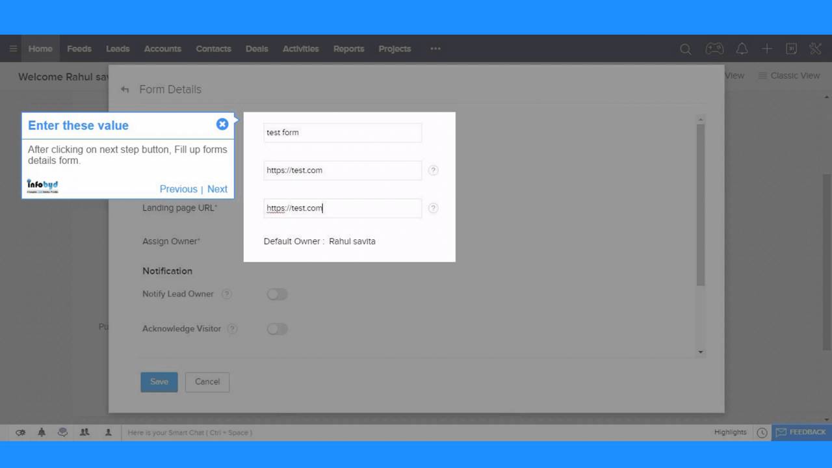This screenshot has width=832, height=468.
Task: Open the calendar icon in top bar
Action: point(791,49)
